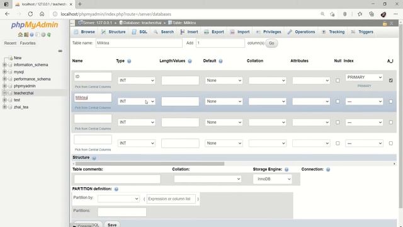Open Partition by dropdown
Screen dimensions: 403x227
pyautogui.click(x=118, y=199)
